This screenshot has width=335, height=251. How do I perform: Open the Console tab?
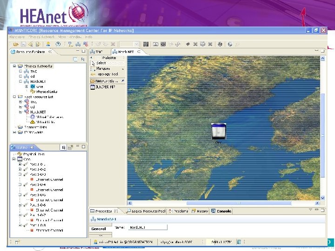224,211
